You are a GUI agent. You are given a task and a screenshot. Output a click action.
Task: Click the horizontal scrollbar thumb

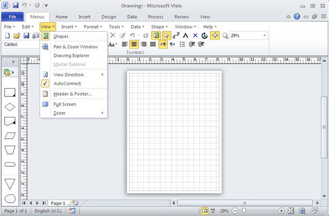(244, 203)
